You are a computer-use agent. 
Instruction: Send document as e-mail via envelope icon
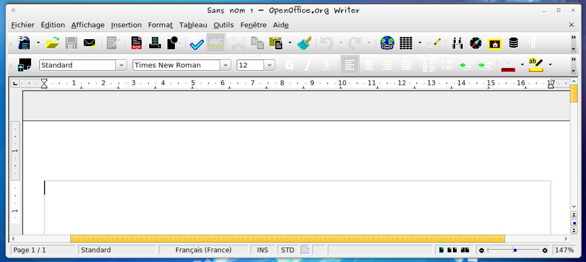pos(90,43)
